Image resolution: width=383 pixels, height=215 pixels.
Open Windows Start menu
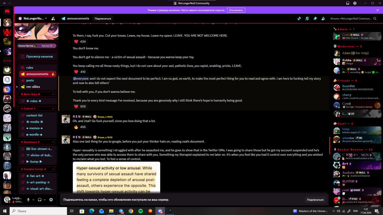point(4,211)
